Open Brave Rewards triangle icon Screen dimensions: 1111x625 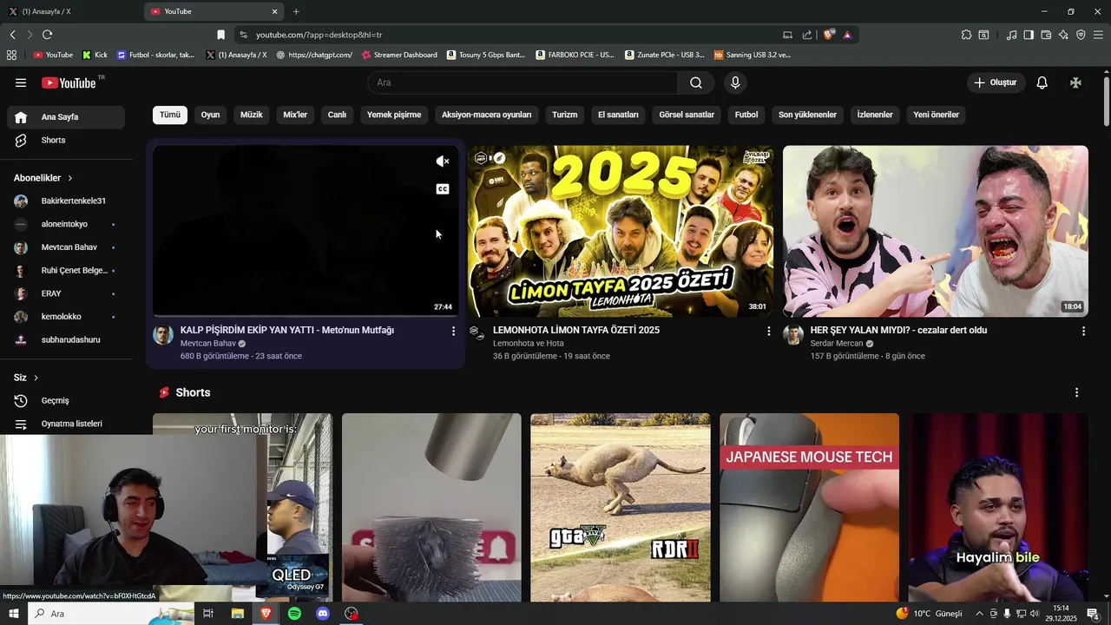(847, 35)
